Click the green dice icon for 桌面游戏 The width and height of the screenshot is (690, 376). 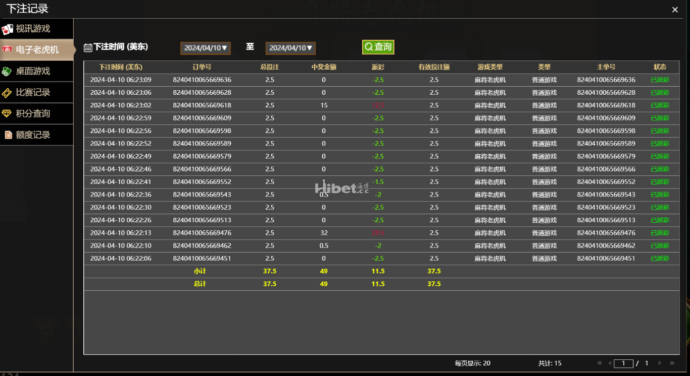point(7,71)
